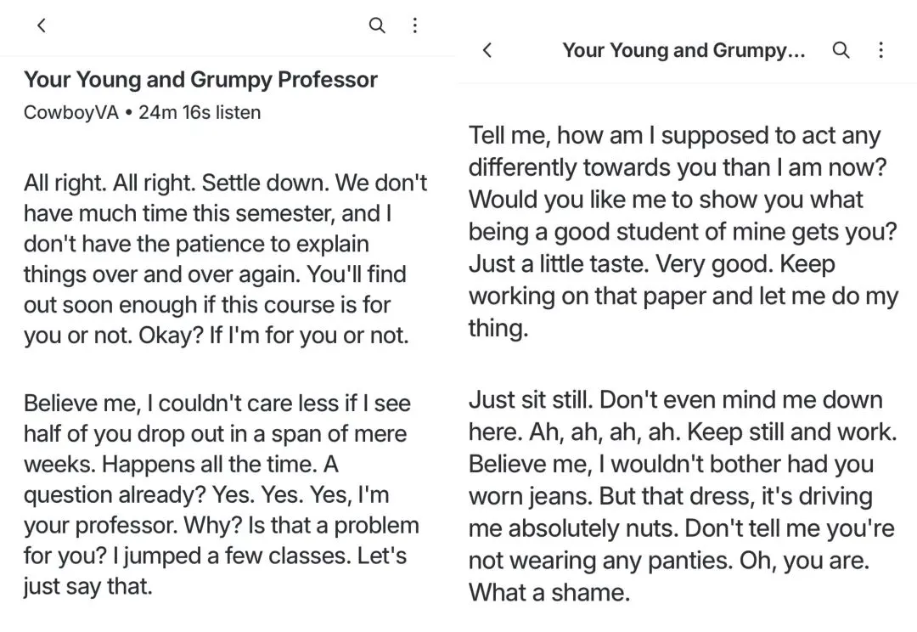Tap the truncated 'Your Young and Grumpy...' header title
This screenshot has height=632, width=917.
click(684, 51)
